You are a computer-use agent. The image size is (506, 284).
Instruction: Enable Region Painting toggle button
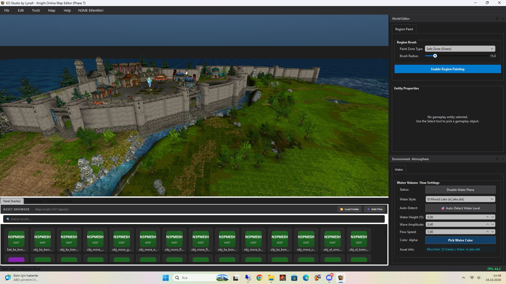[447, 69]
